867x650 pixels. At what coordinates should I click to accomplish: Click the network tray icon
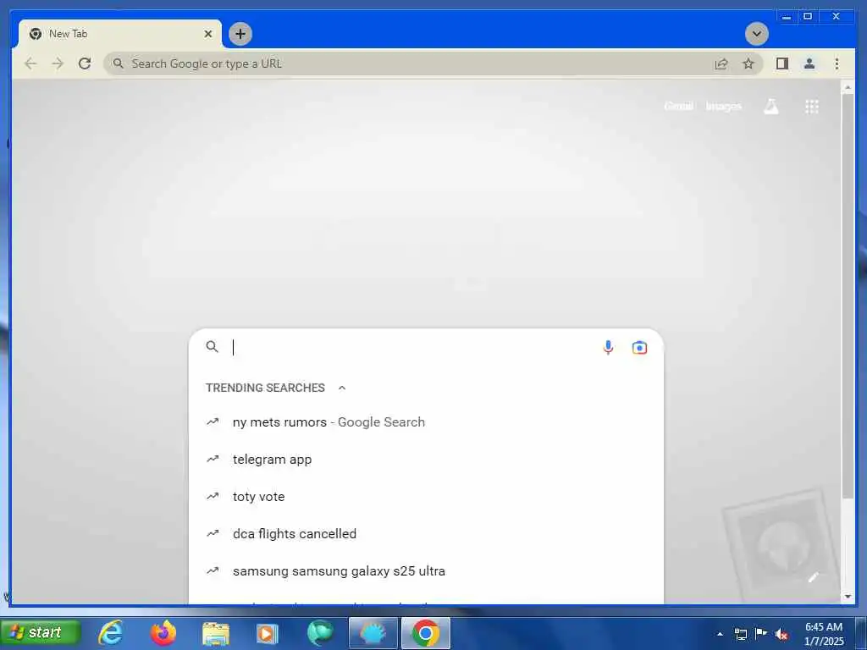pos(740,634)
